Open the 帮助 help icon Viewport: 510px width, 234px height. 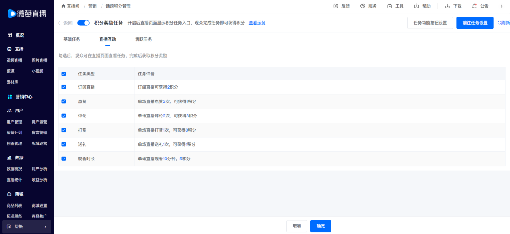(x=416, y=6)
